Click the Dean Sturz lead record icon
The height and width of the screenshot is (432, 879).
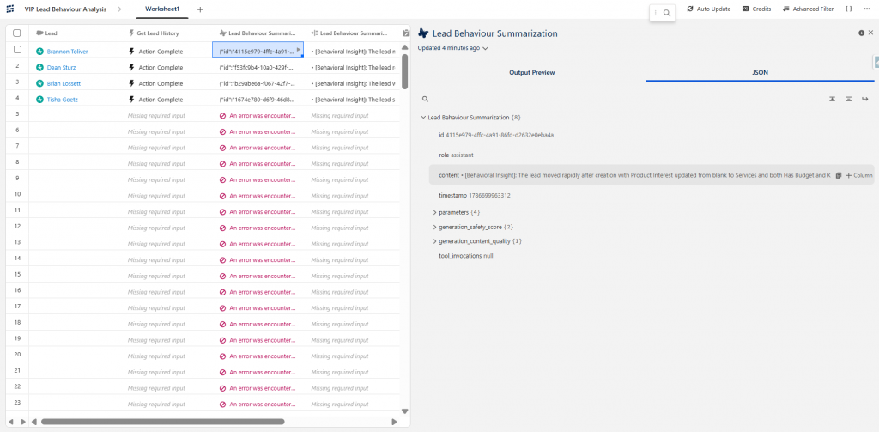[x=39, y=67]
